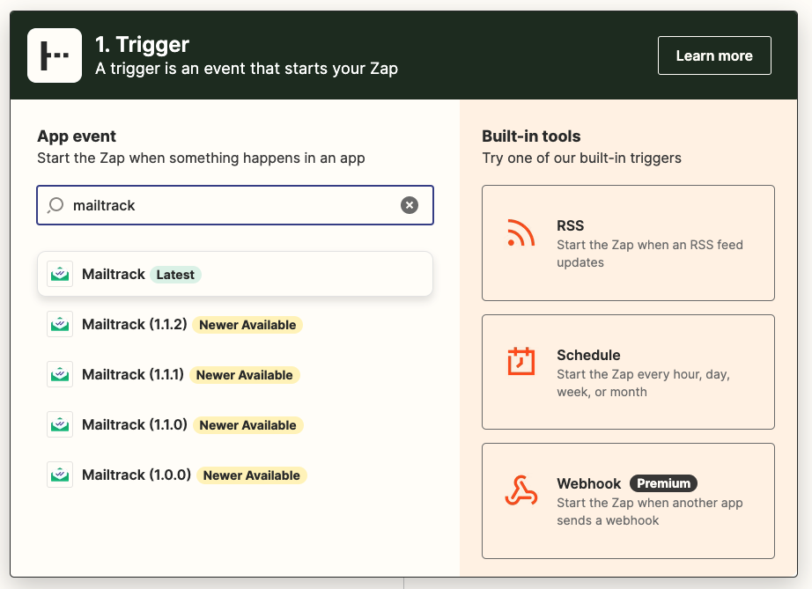Screen dimensions: 812x589
Task: Choose the Webhook premium trigger
Action: point(628,500)
